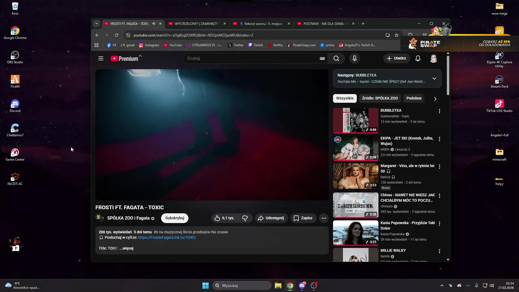Open Discord from the taskbar
Screen dimensions: 519x292
302,286
